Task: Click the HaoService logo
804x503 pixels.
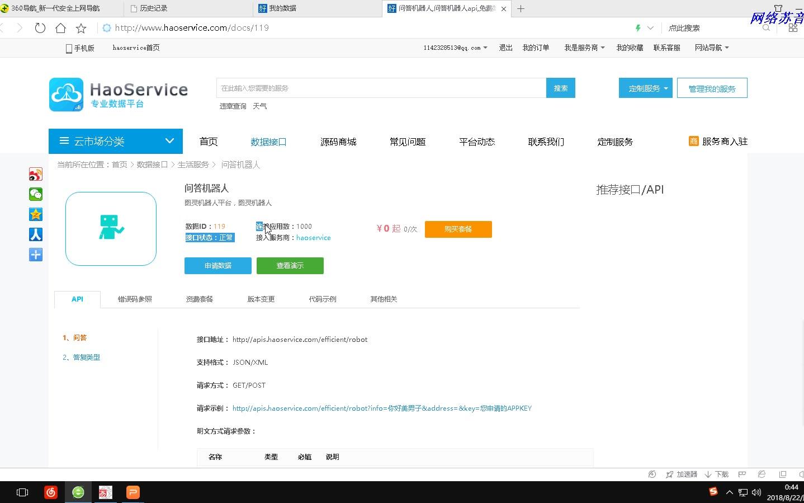Action: pos(119,95)
